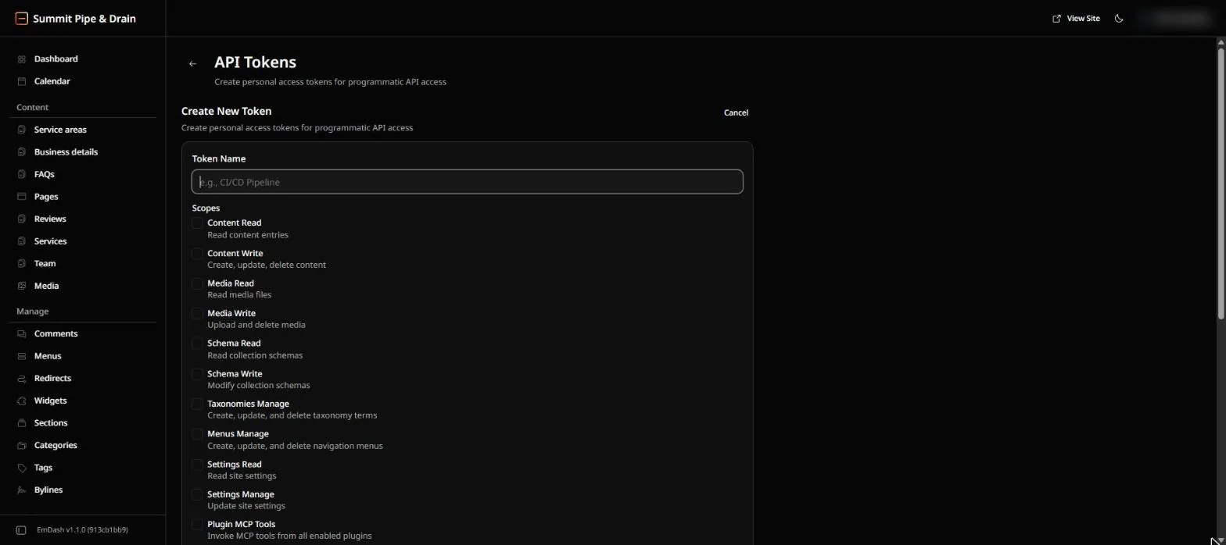This screenshot has width=1226, height=545.
Task: Click the Redirects arrow icon
Action: (x=22, y=379)
